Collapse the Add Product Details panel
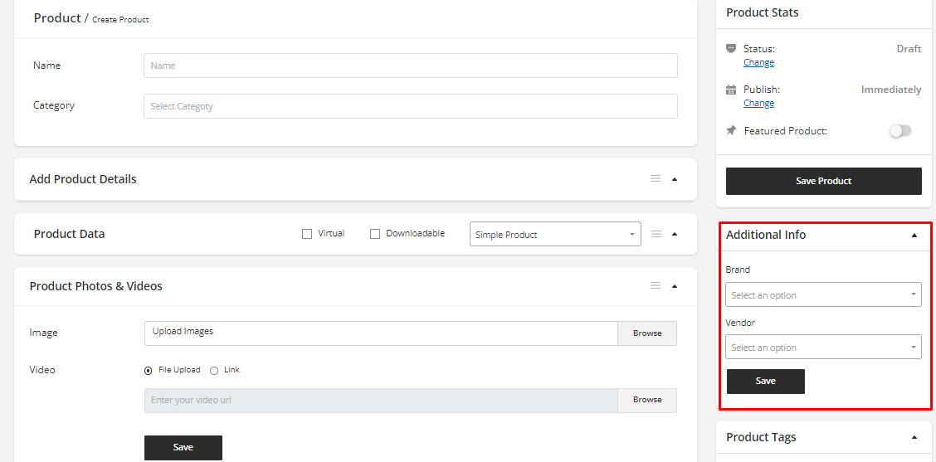The image size is (936, 462). pos(675,179)
